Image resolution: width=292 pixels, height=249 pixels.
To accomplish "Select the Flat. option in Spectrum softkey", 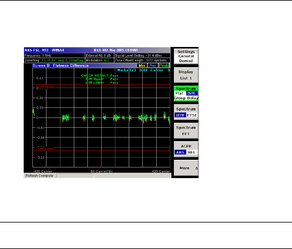I will [180, 94].
